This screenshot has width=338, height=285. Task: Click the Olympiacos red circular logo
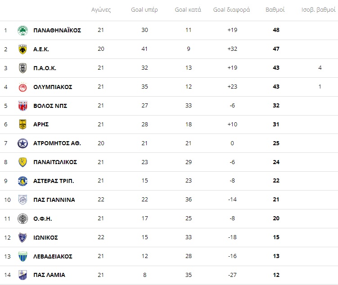coord(23,87)
